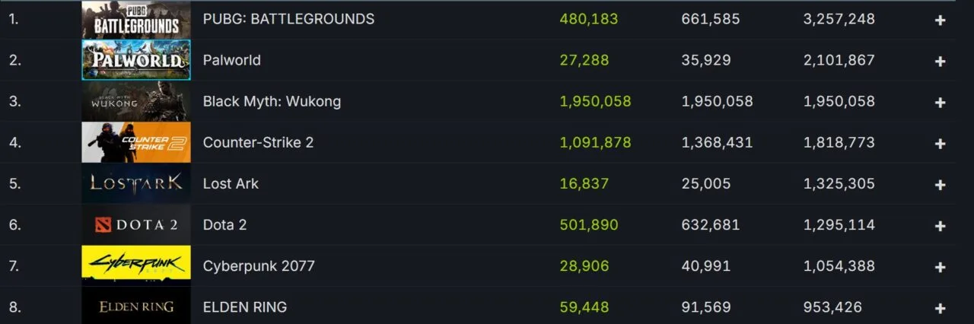This screenshot has width=974, height=324.
Task: Click the Cyberpunk 2077 yellow thumbnail
Action: (x=135, y=265)
